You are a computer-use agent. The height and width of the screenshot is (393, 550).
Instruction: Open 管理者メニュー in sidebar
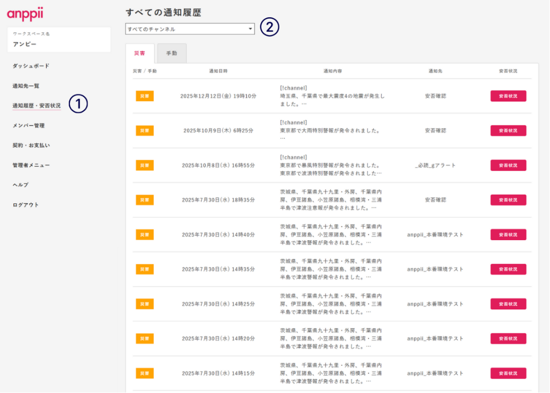(x=31, y=165)
